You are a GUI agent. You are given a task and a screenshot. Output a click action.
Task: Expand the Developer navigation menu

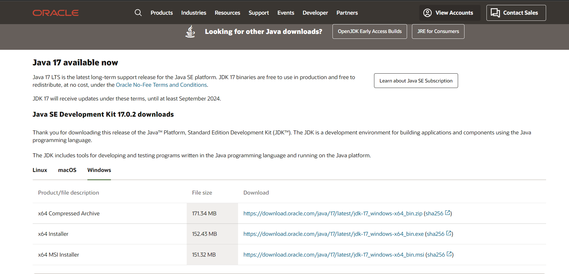[x=315, y=13]
